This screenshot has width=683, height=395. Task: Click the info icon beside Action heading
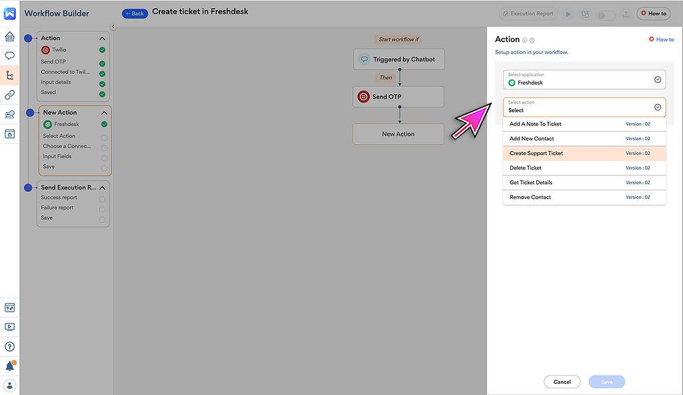524,41
